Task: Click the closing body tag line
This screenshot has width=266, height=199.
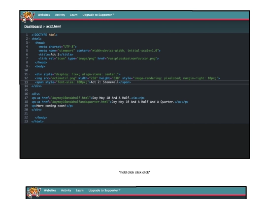Action: click(x=41, y=117)
